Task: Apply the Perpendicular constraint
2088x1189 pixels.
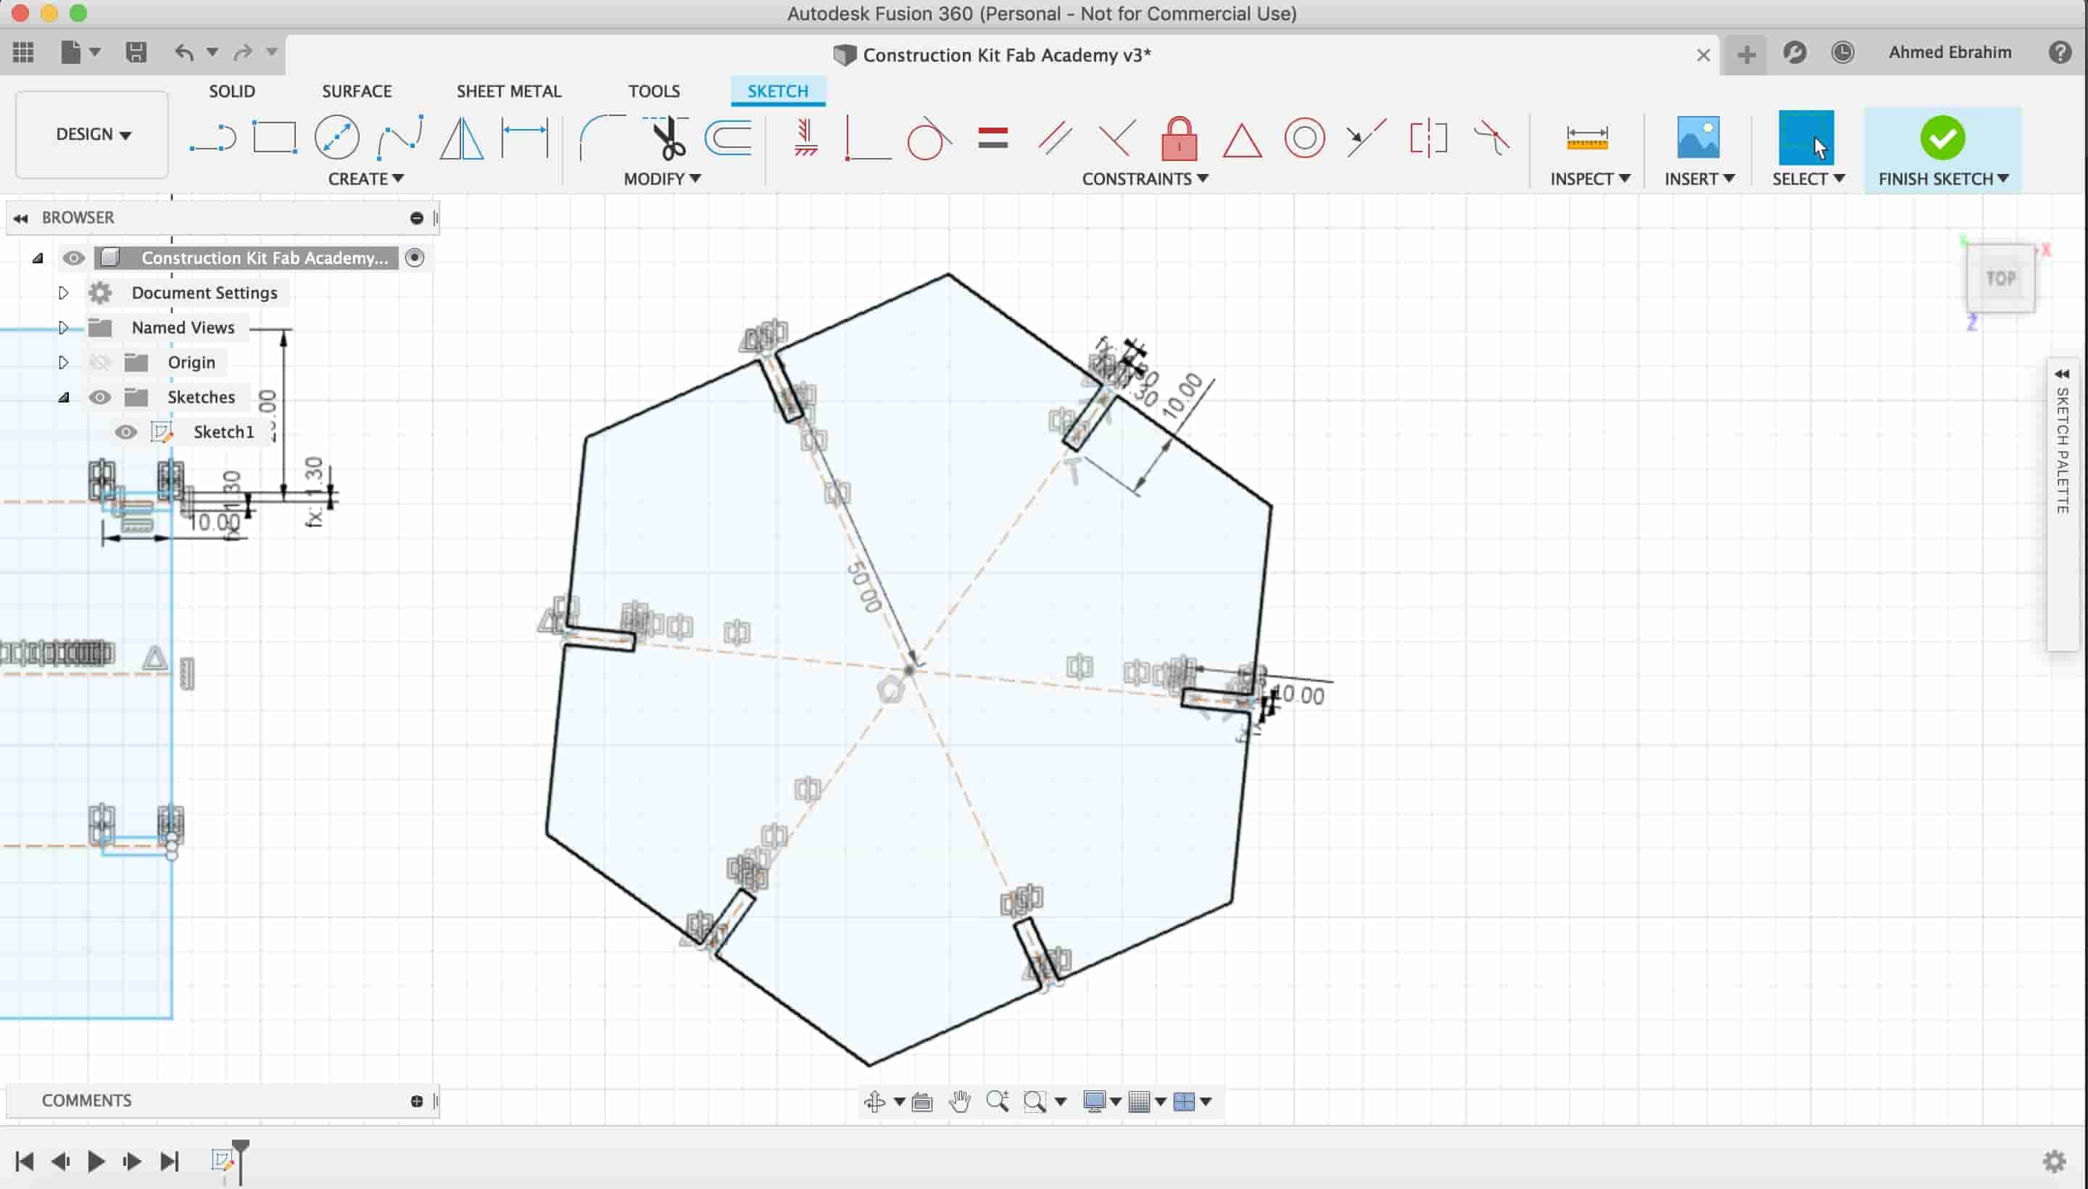Action: click(x=1116, y=137)
